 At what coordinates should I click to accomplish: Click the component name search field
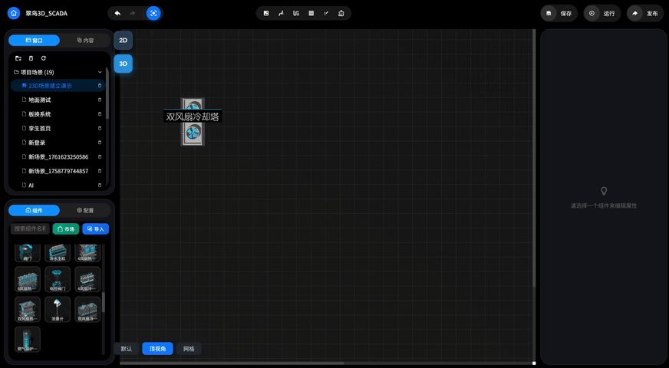coord(30,229)
